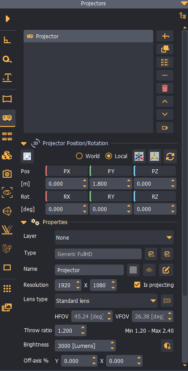Image resolution: width=188 pixels, height=371 pixels.
Task: Save projector type to database icon
Action: [167, 254]
